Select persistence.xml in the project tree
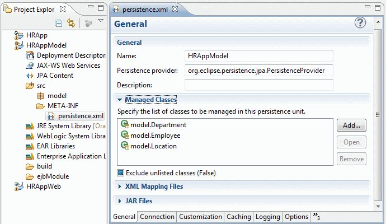Screen dimensions: 386x224 [81, 116]
